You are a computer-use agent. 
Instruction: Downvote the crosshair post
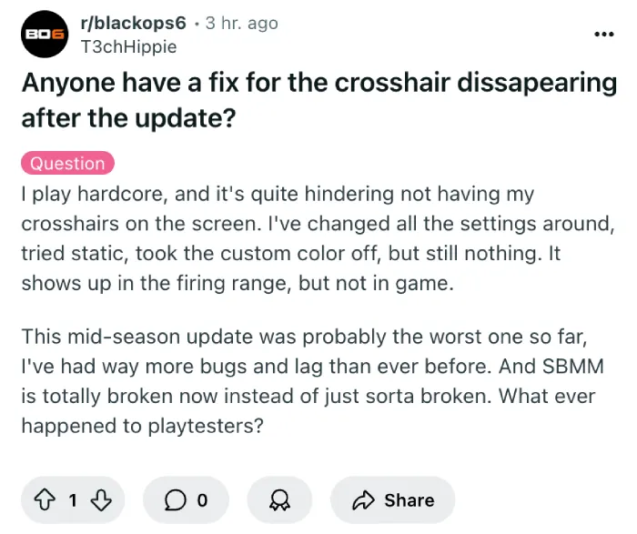(101, 500)
